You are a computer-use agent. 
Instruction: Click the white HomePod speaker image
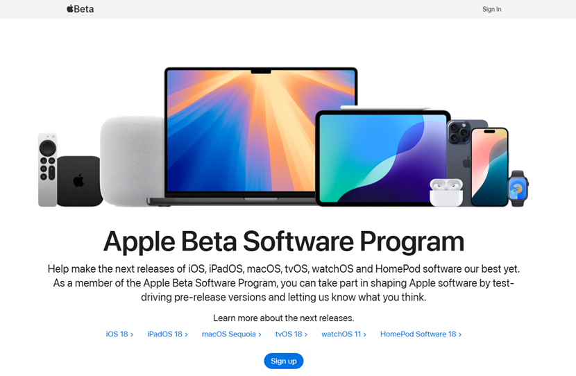coord(133,161)
